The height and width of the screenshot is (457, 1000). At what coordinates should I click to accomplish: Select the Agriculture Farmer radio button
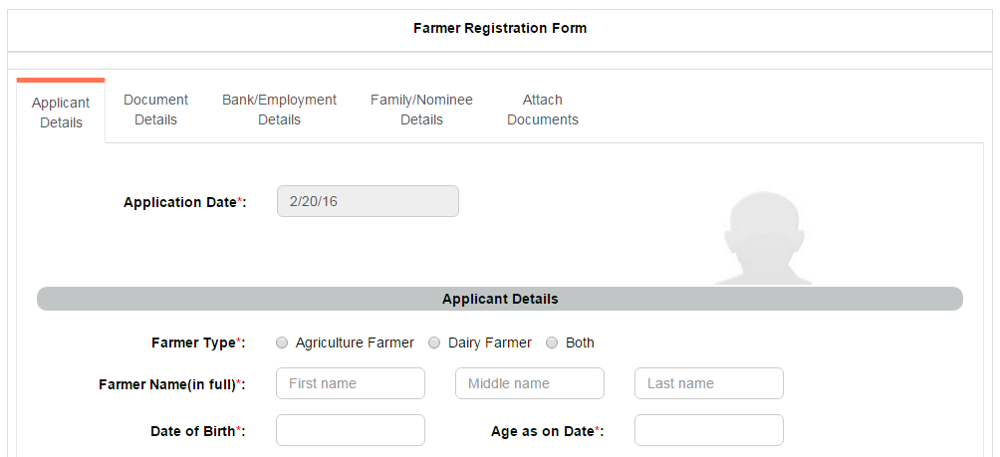(x=282, y=343)
